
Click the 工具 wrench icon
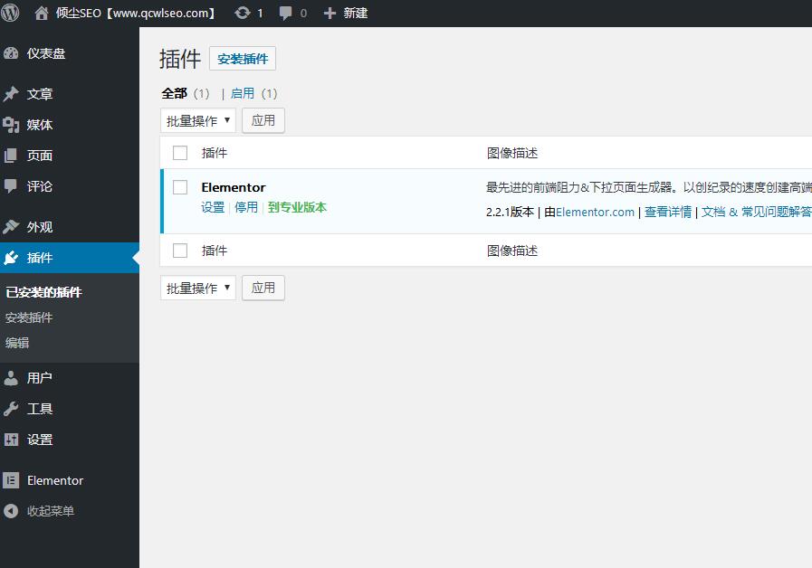coord(11,409)
